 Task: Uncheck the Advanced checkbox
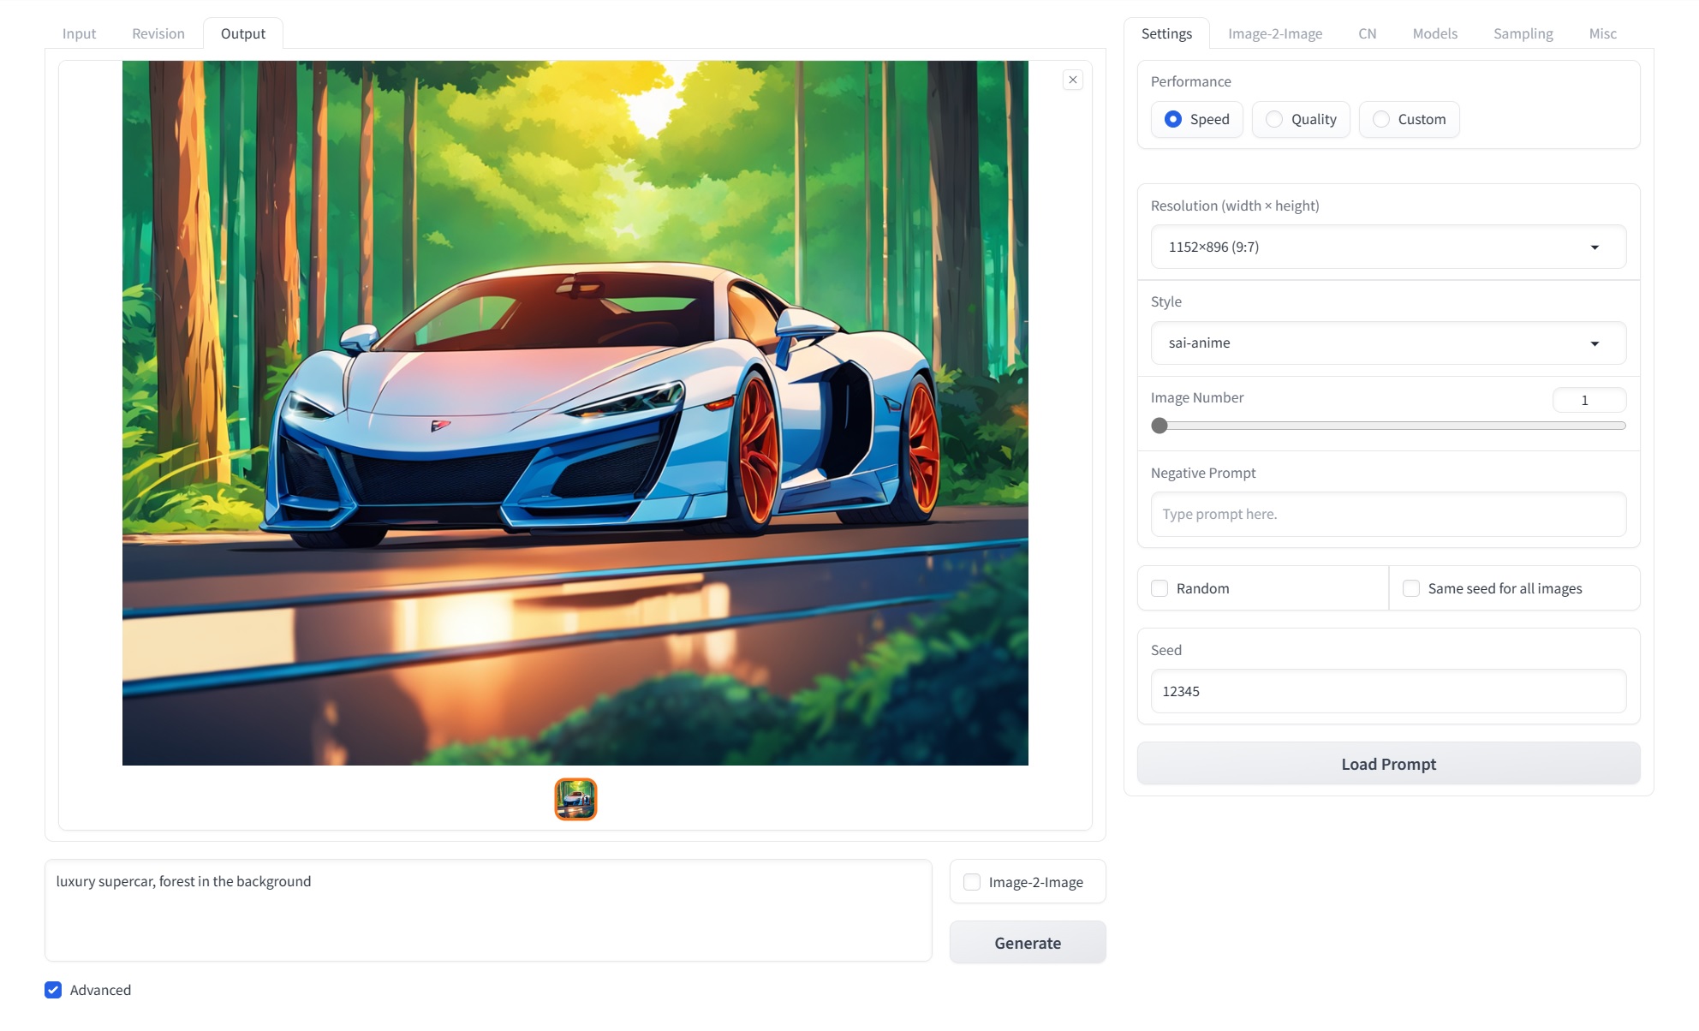coord(53,990)
